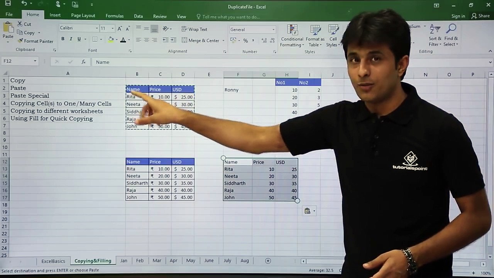494x278 pixels.
Task: Open the ExcelBasics sheet tab
Action: [53, 261]
